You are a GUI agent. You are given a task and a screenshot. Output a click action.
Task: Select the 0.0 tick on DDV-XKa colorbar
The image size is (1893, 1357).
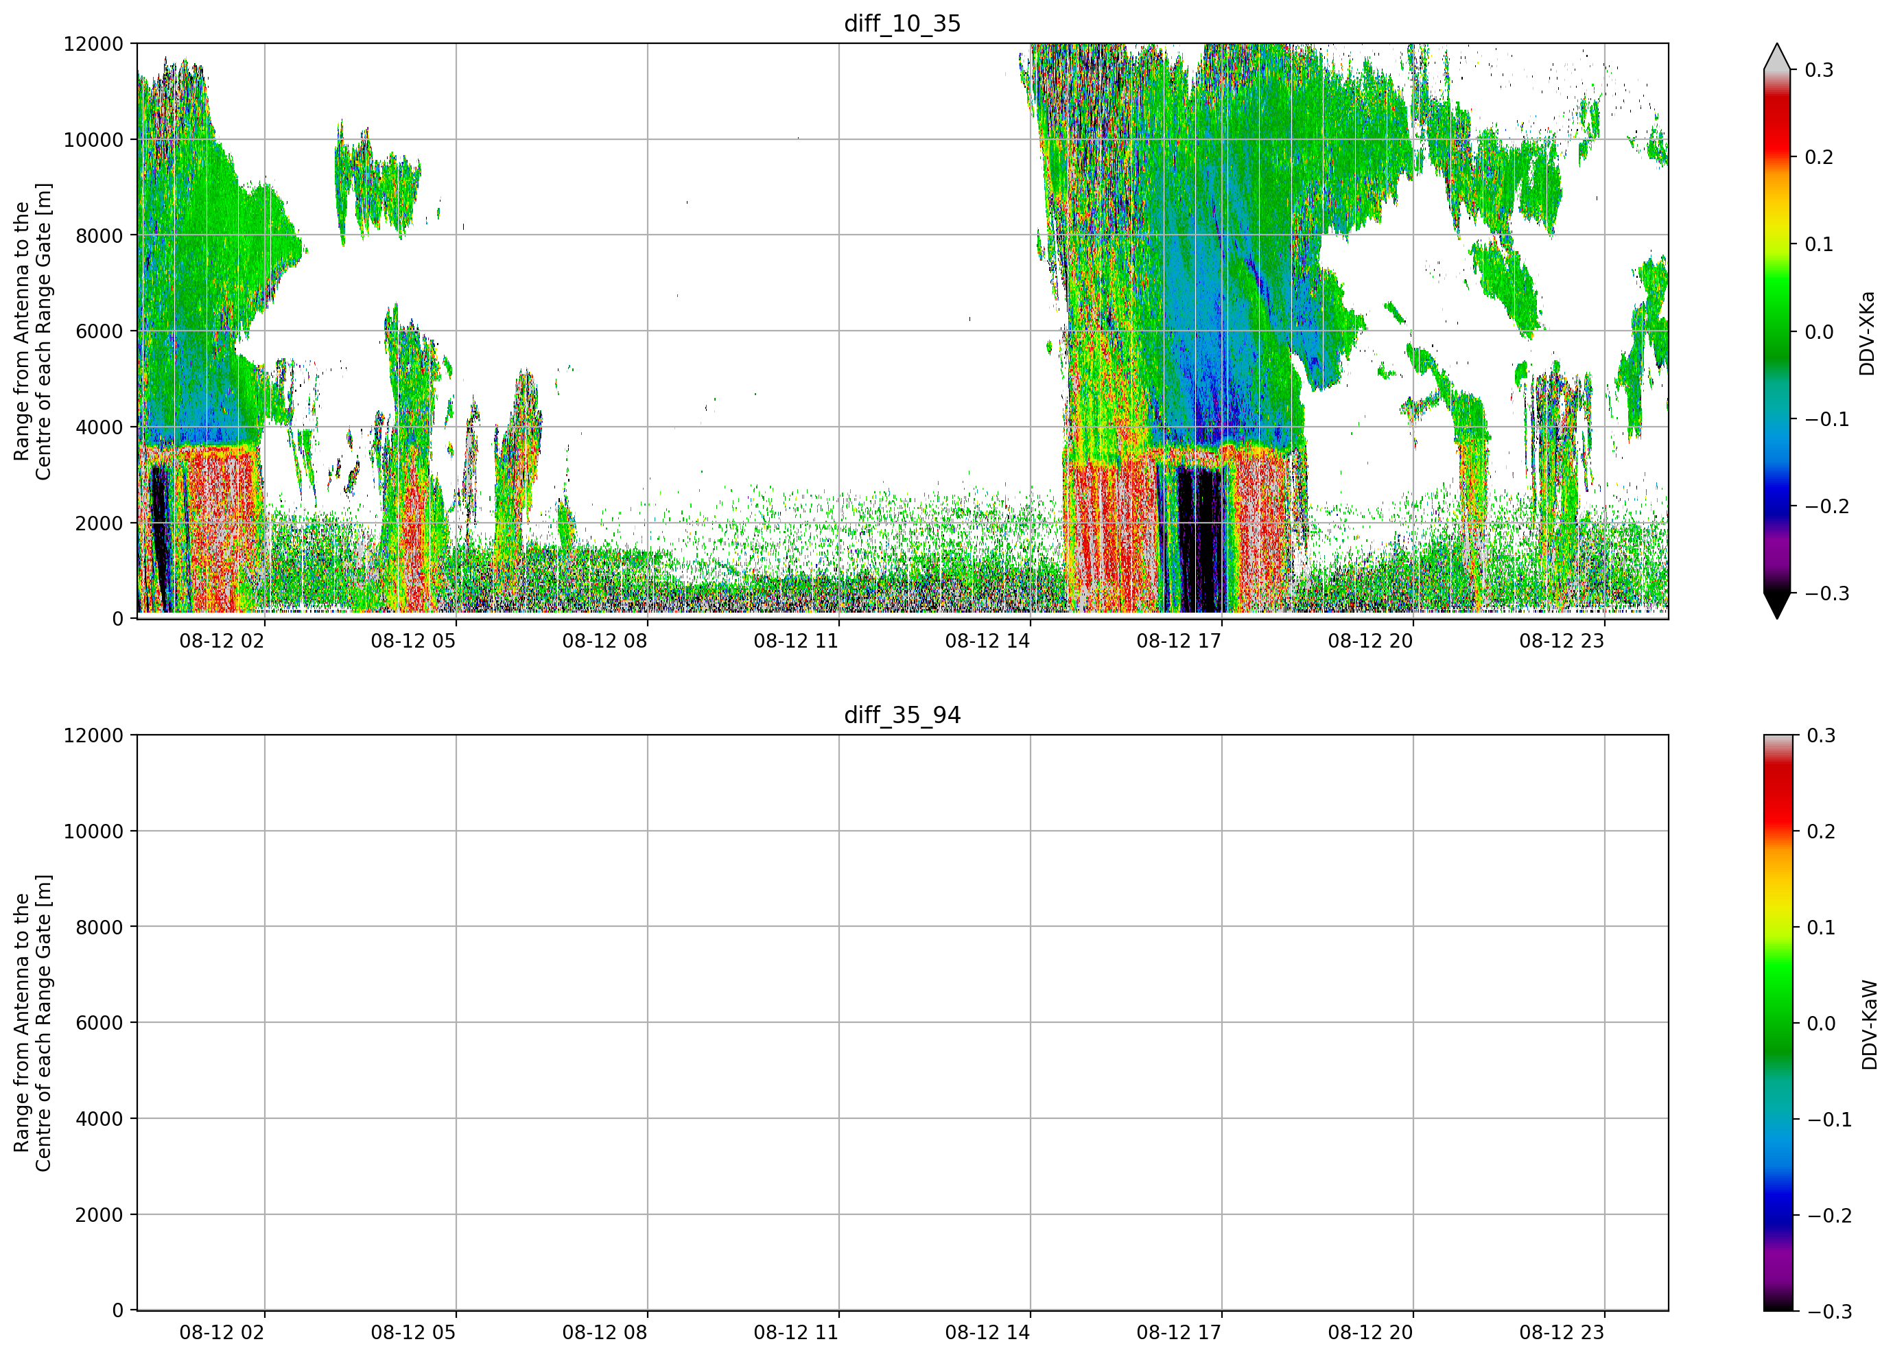click(1819, 332)
